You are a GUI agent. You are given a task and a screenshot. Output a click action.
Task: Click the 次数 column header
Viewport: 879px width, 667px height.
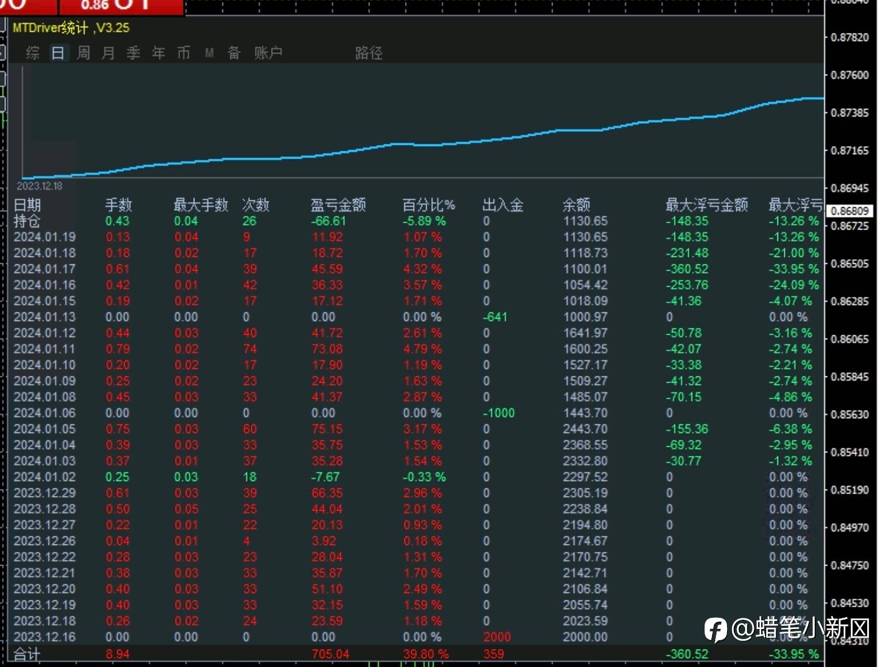[x=255, y=205]
